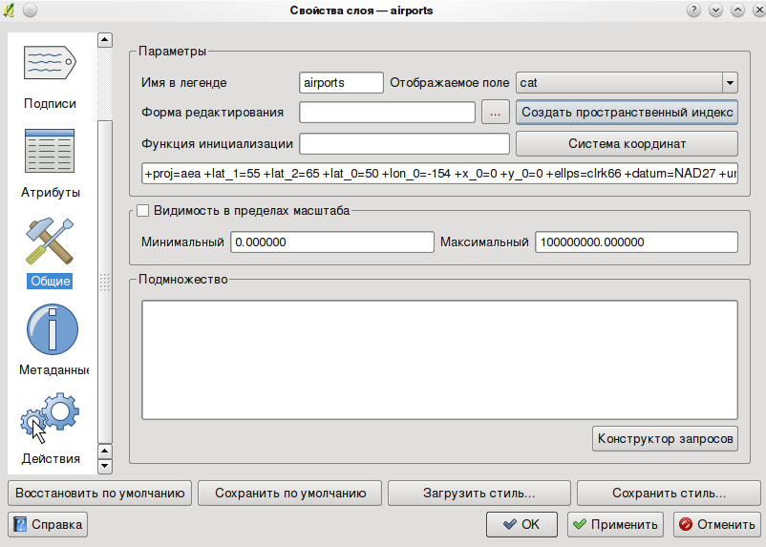766x547 pixels.
Task: Click the QGIS logo in title bar
Action: coord(10,11)
